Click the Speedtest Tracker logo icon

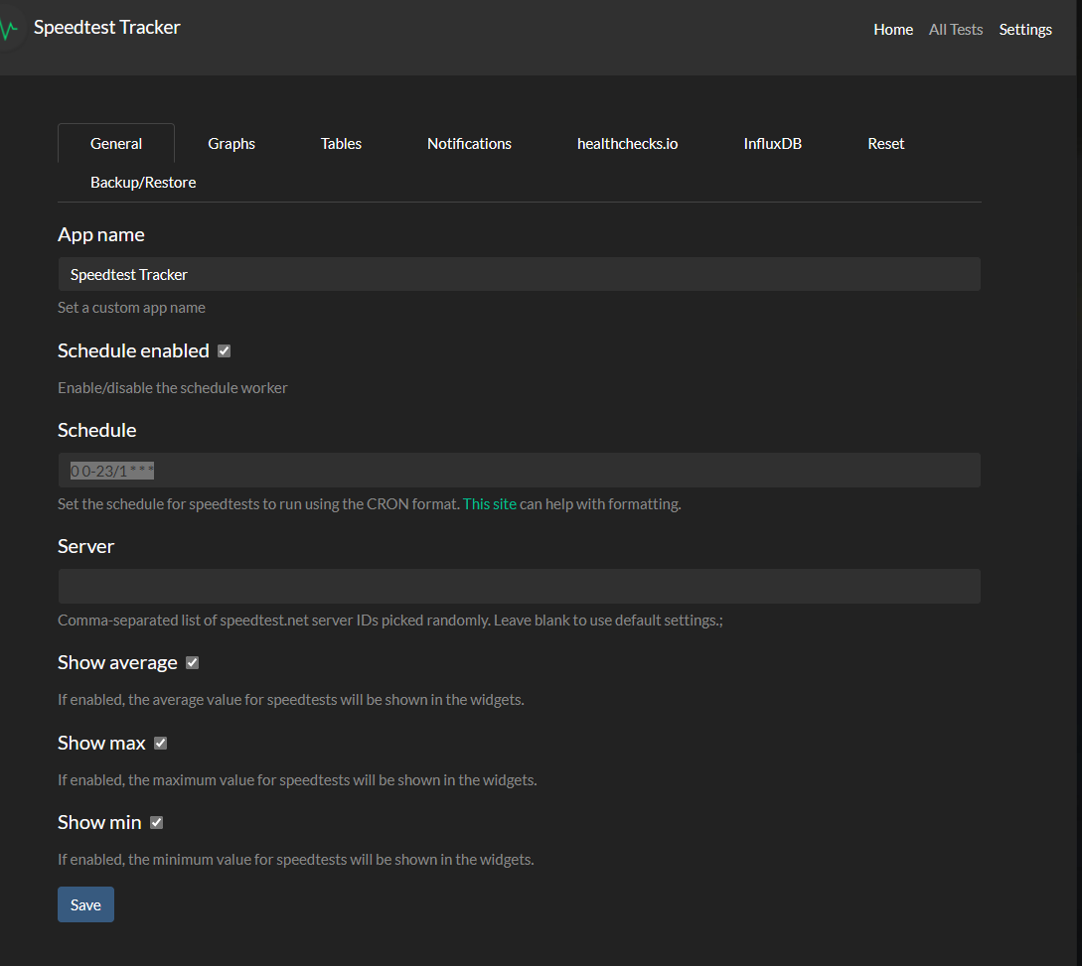pos(8,27)
